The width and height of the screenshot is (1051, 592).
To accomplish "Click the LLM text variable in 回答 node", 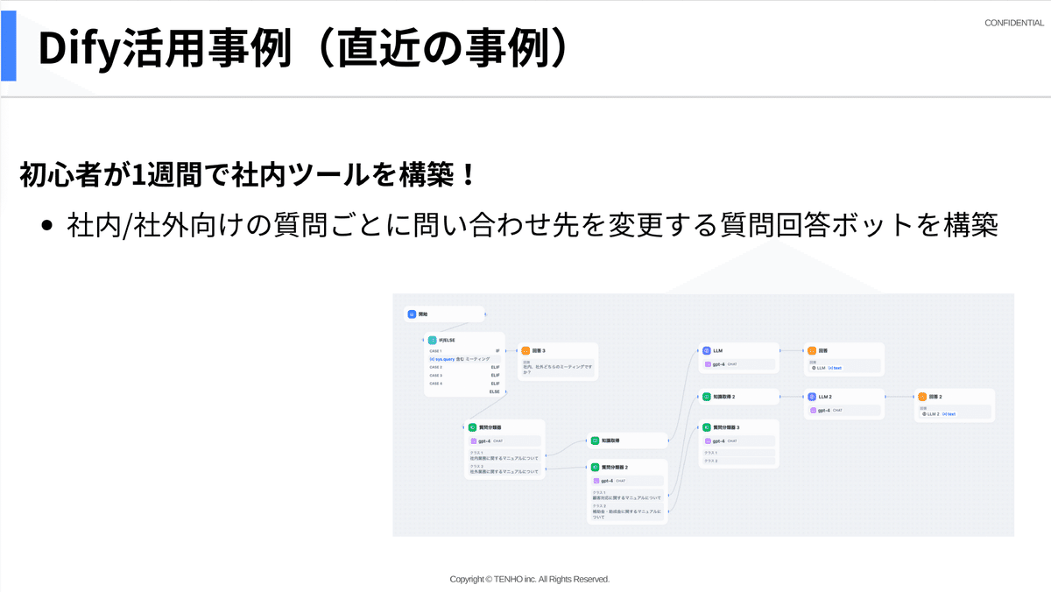I will (827, 368).
